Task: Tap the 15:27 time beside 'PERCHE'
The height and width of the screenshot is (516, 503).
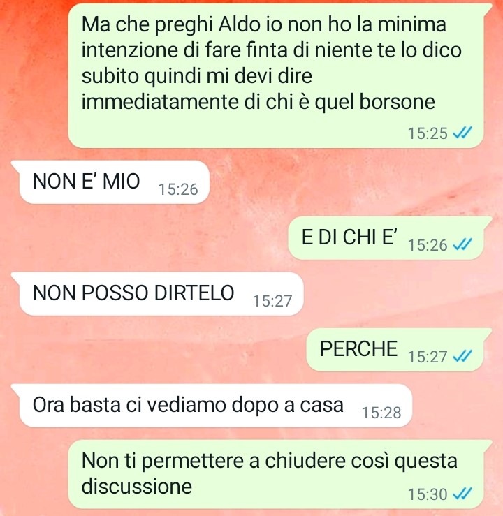Action: coord(428,357)
